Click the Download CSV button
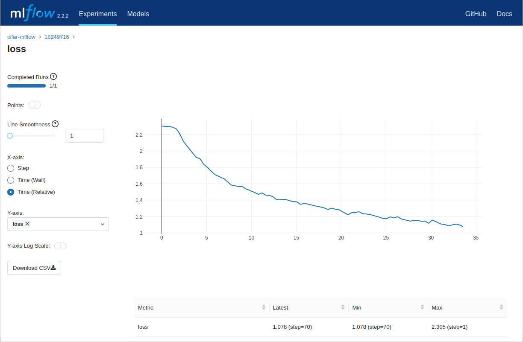The image size is (523, 342). click(x=34, y=268)
